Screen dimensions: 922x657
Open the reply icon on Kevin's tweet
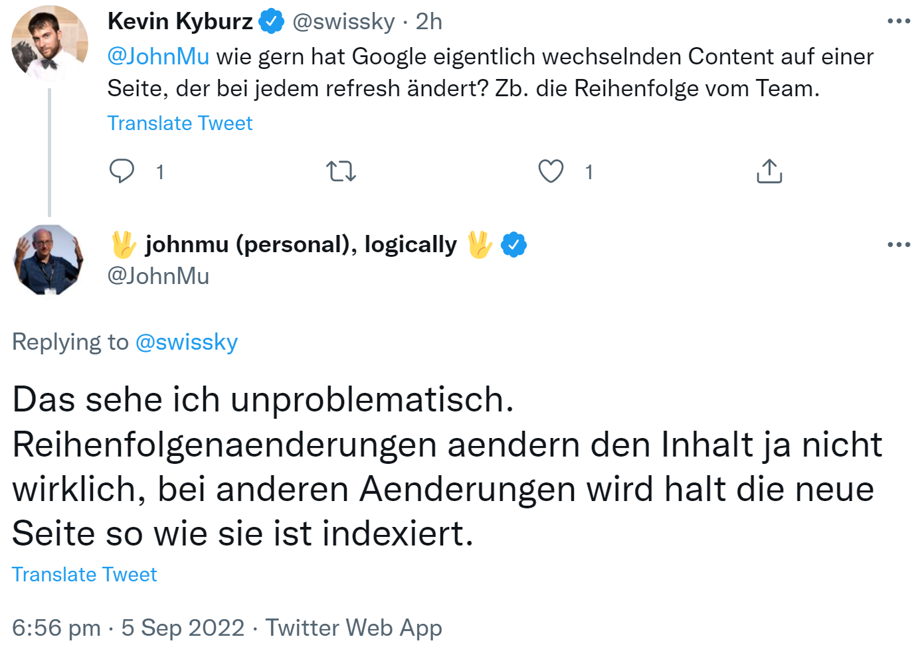pos(122,171)
